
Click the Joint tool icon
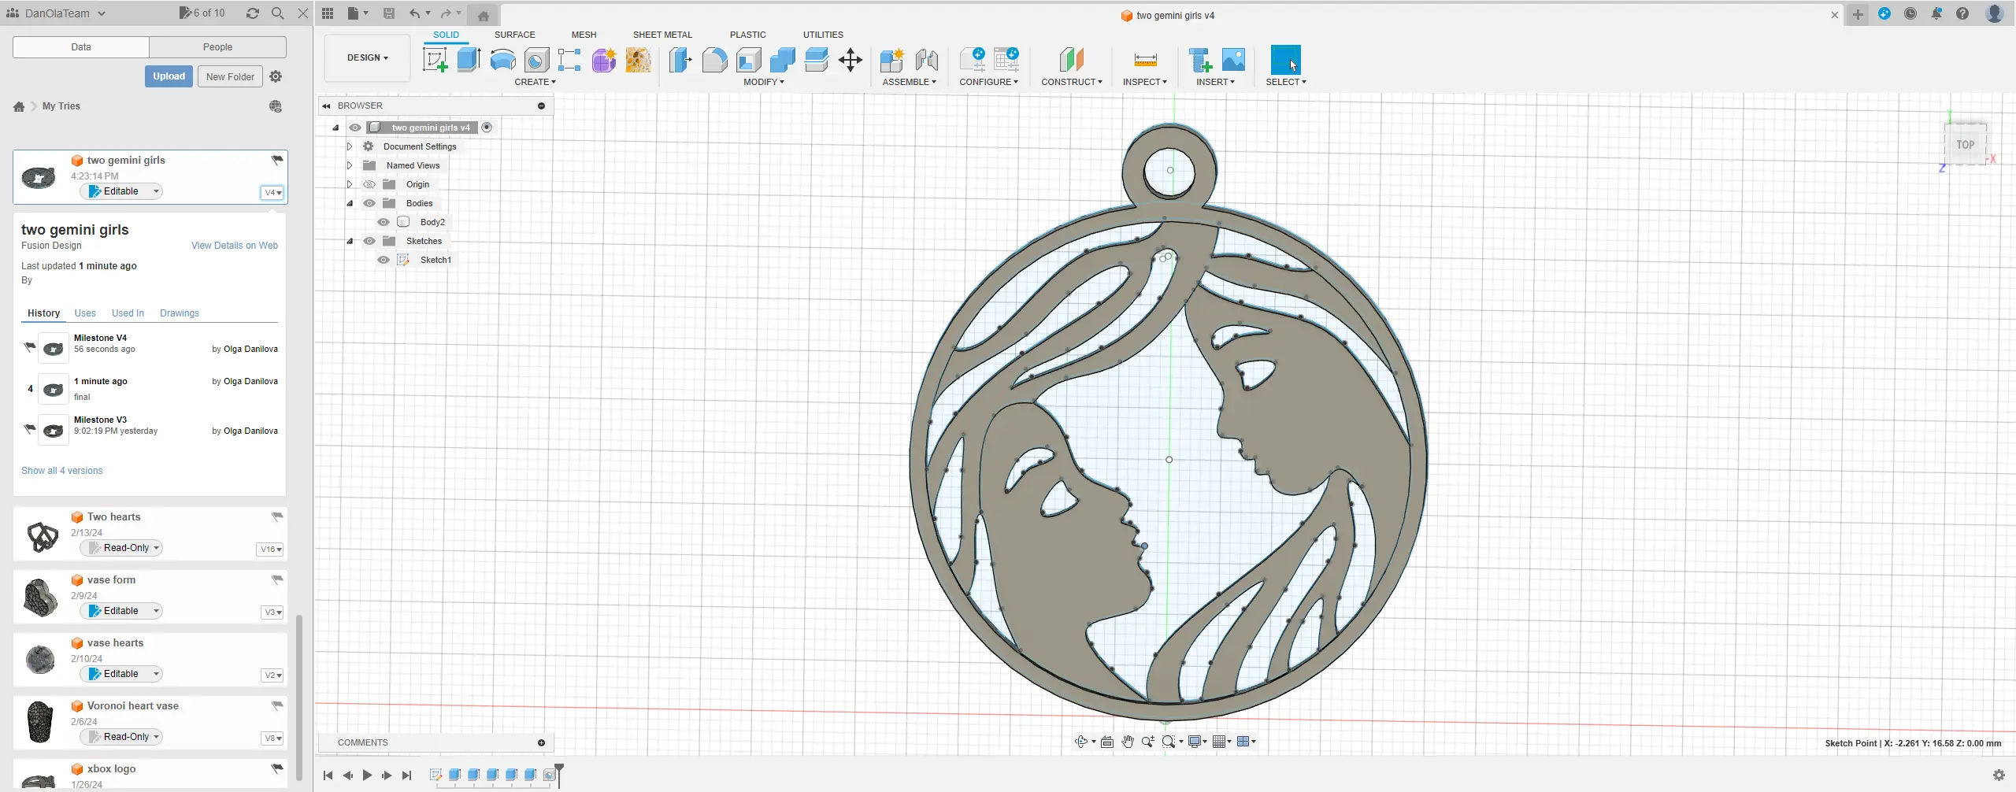click(927, 60)
